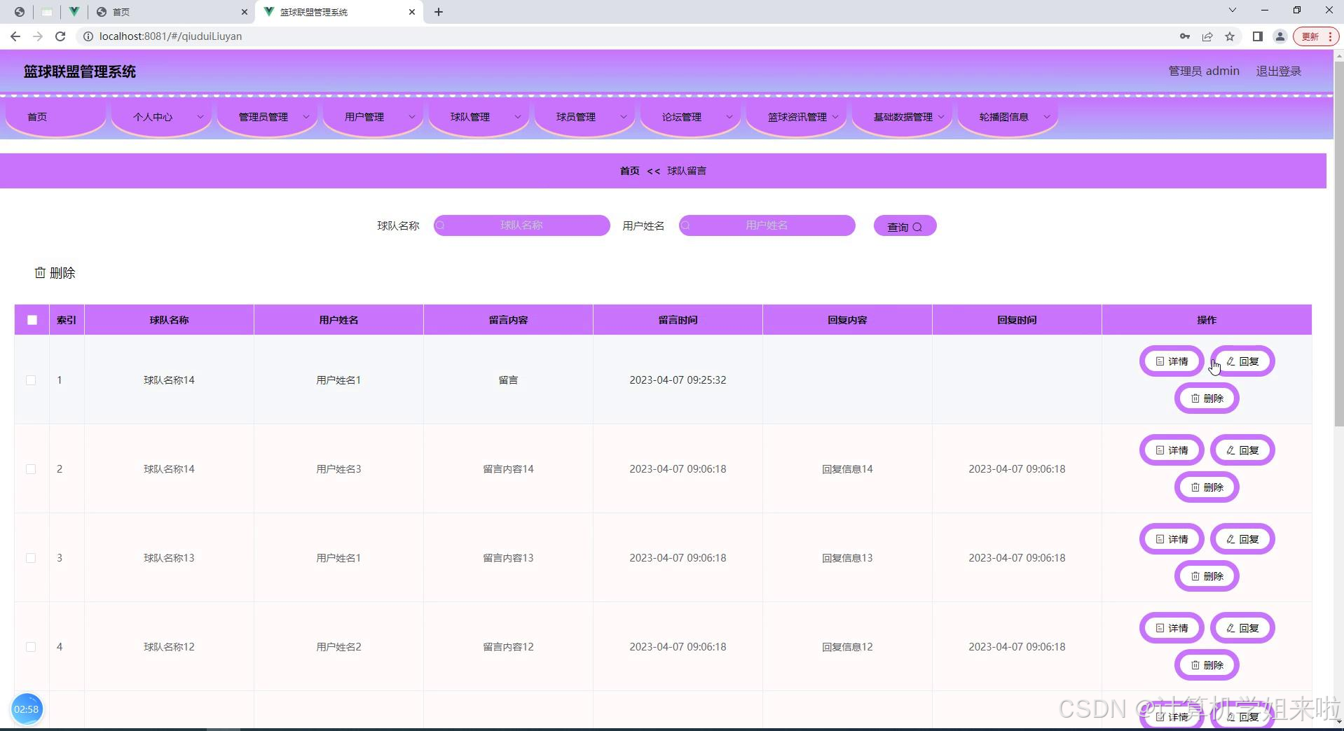
Task: Expand the 篮球资讯管理 menu
Action: [x=797, y=117]
